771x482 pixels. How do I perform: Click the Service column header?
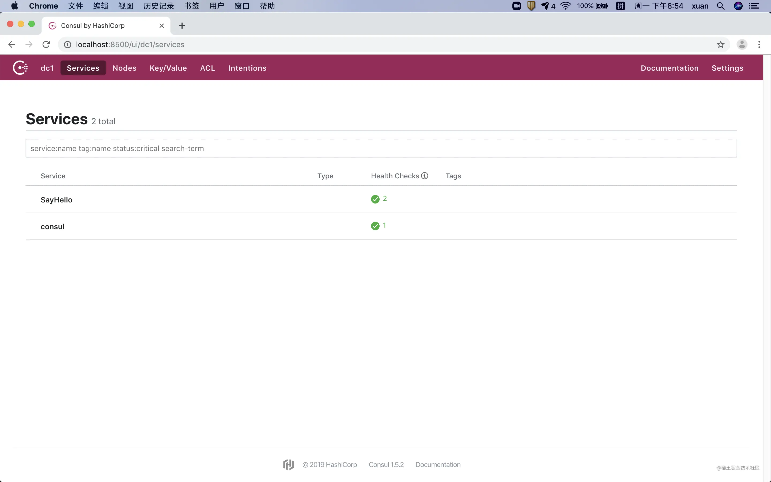(53, 176)
